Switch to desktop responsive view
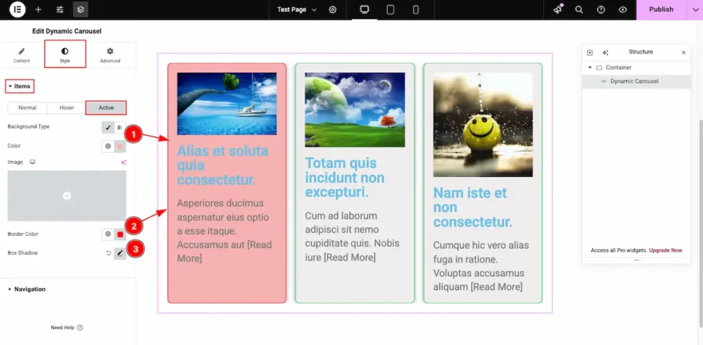This screenshot has height=345, width=703. click(x=365, y=10)
